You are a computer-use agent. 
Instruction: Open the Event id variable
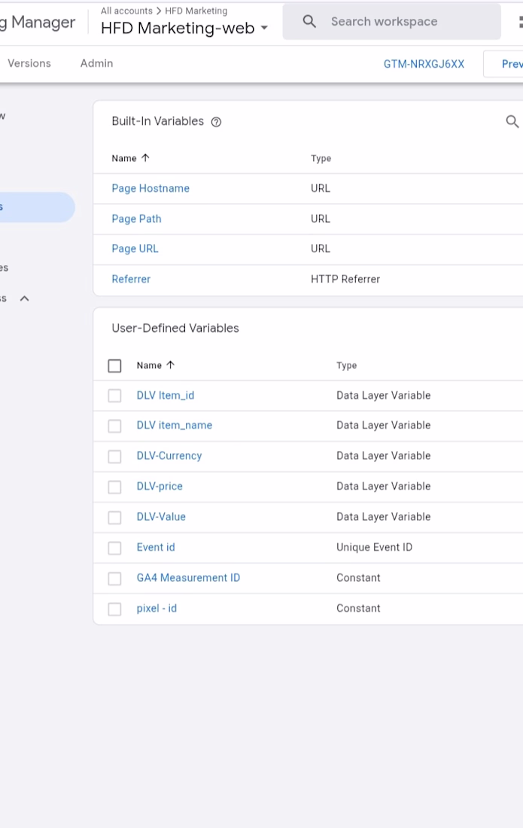click(x=156, y=547)
